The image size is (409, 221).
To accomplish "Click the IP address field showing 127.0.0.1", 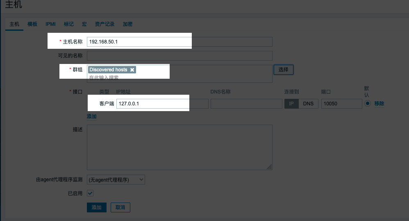I will coord(162,104).
